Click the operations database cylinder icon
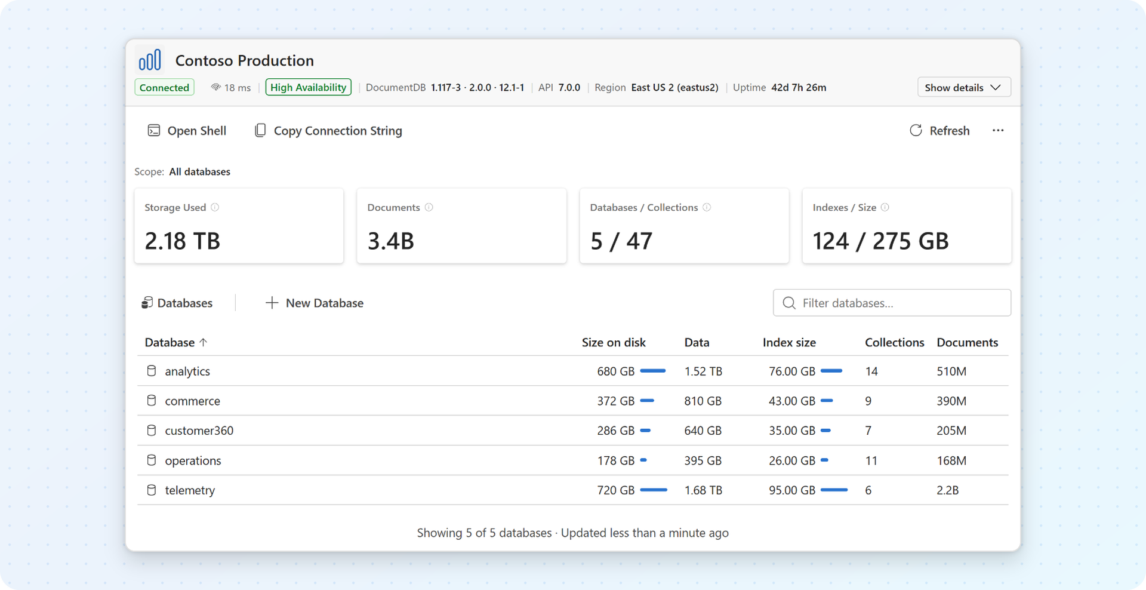This screenshot has width=1146, height=590. coord(152,460)
